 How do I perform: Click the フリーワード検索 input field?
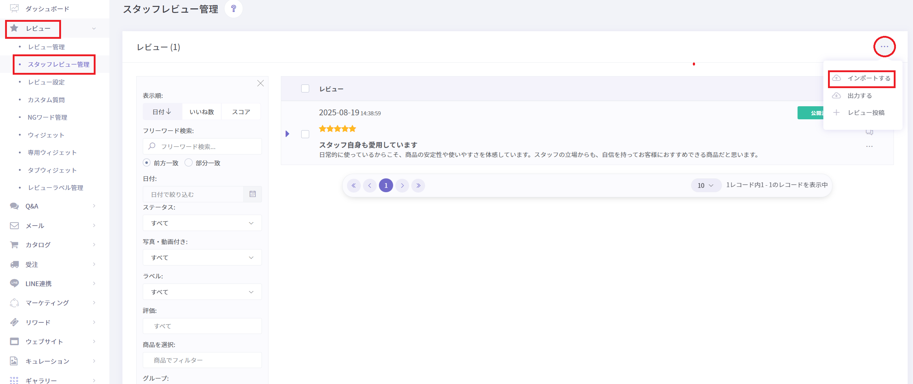[x=207, y=146]
